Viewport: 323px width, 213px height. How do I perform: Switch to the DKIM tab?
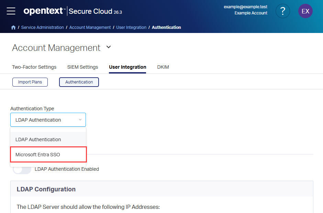tap(163, 67)
